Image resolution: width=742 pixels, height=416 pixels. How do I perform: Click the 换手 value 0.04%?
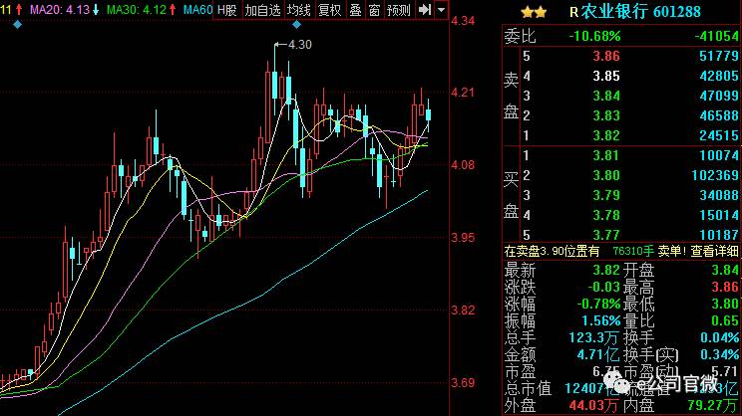[x=719, y=337]
